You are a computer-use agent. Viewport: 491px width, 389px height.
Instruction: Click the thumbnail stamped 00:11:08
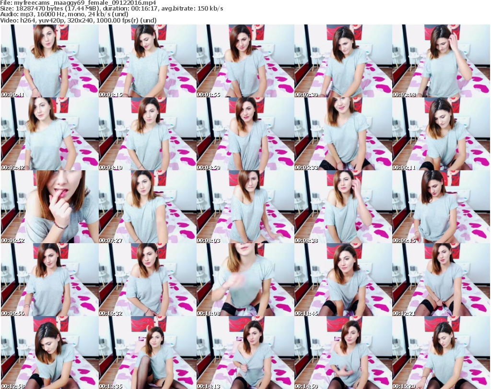(x=245, y=280)
